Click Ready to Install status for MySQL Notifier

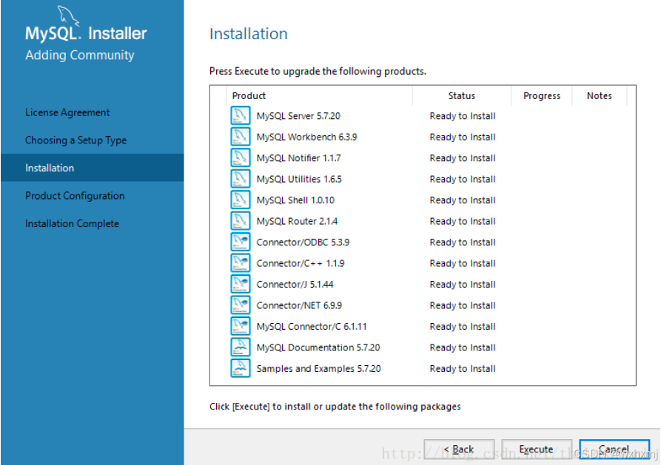(x=463, y=158)
